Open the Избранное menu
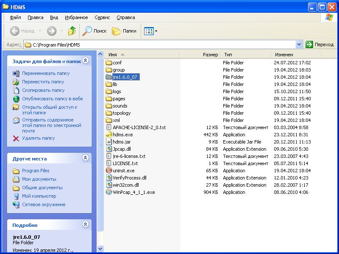 pyautogui.click(x=76, y=17)
